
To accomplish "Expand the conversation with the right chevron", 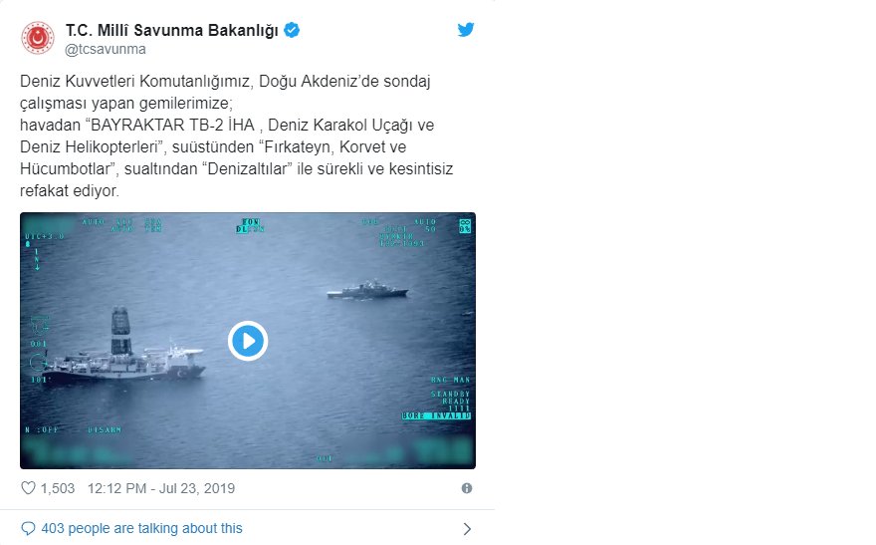I will coord(466,528).
